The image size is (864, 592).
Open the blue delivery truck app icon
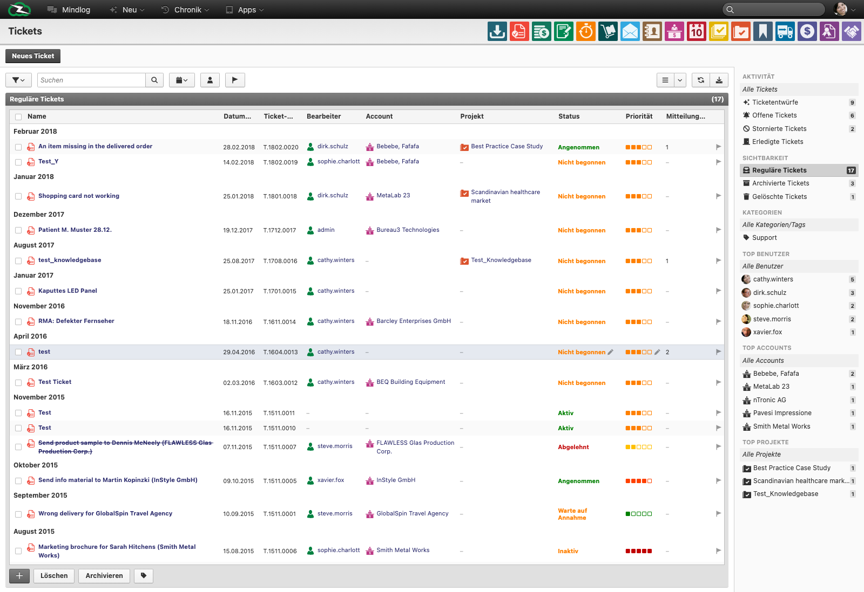(x=785, y=32)
